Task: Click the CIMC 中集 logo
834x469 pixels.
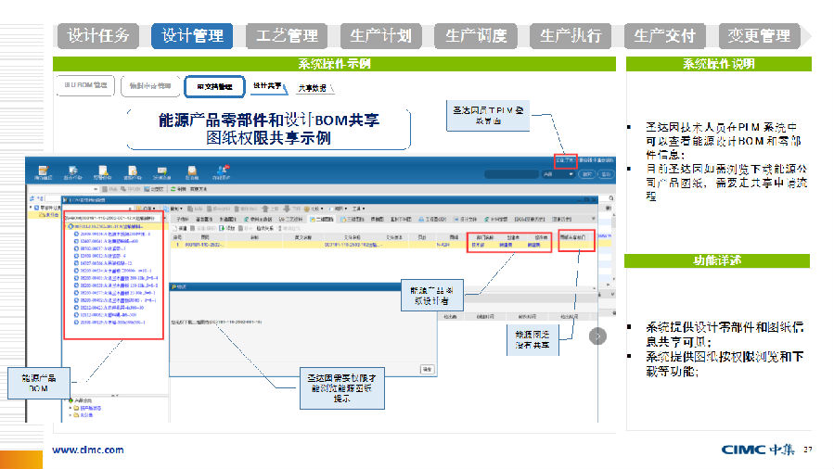Action: tap(758, 450)
